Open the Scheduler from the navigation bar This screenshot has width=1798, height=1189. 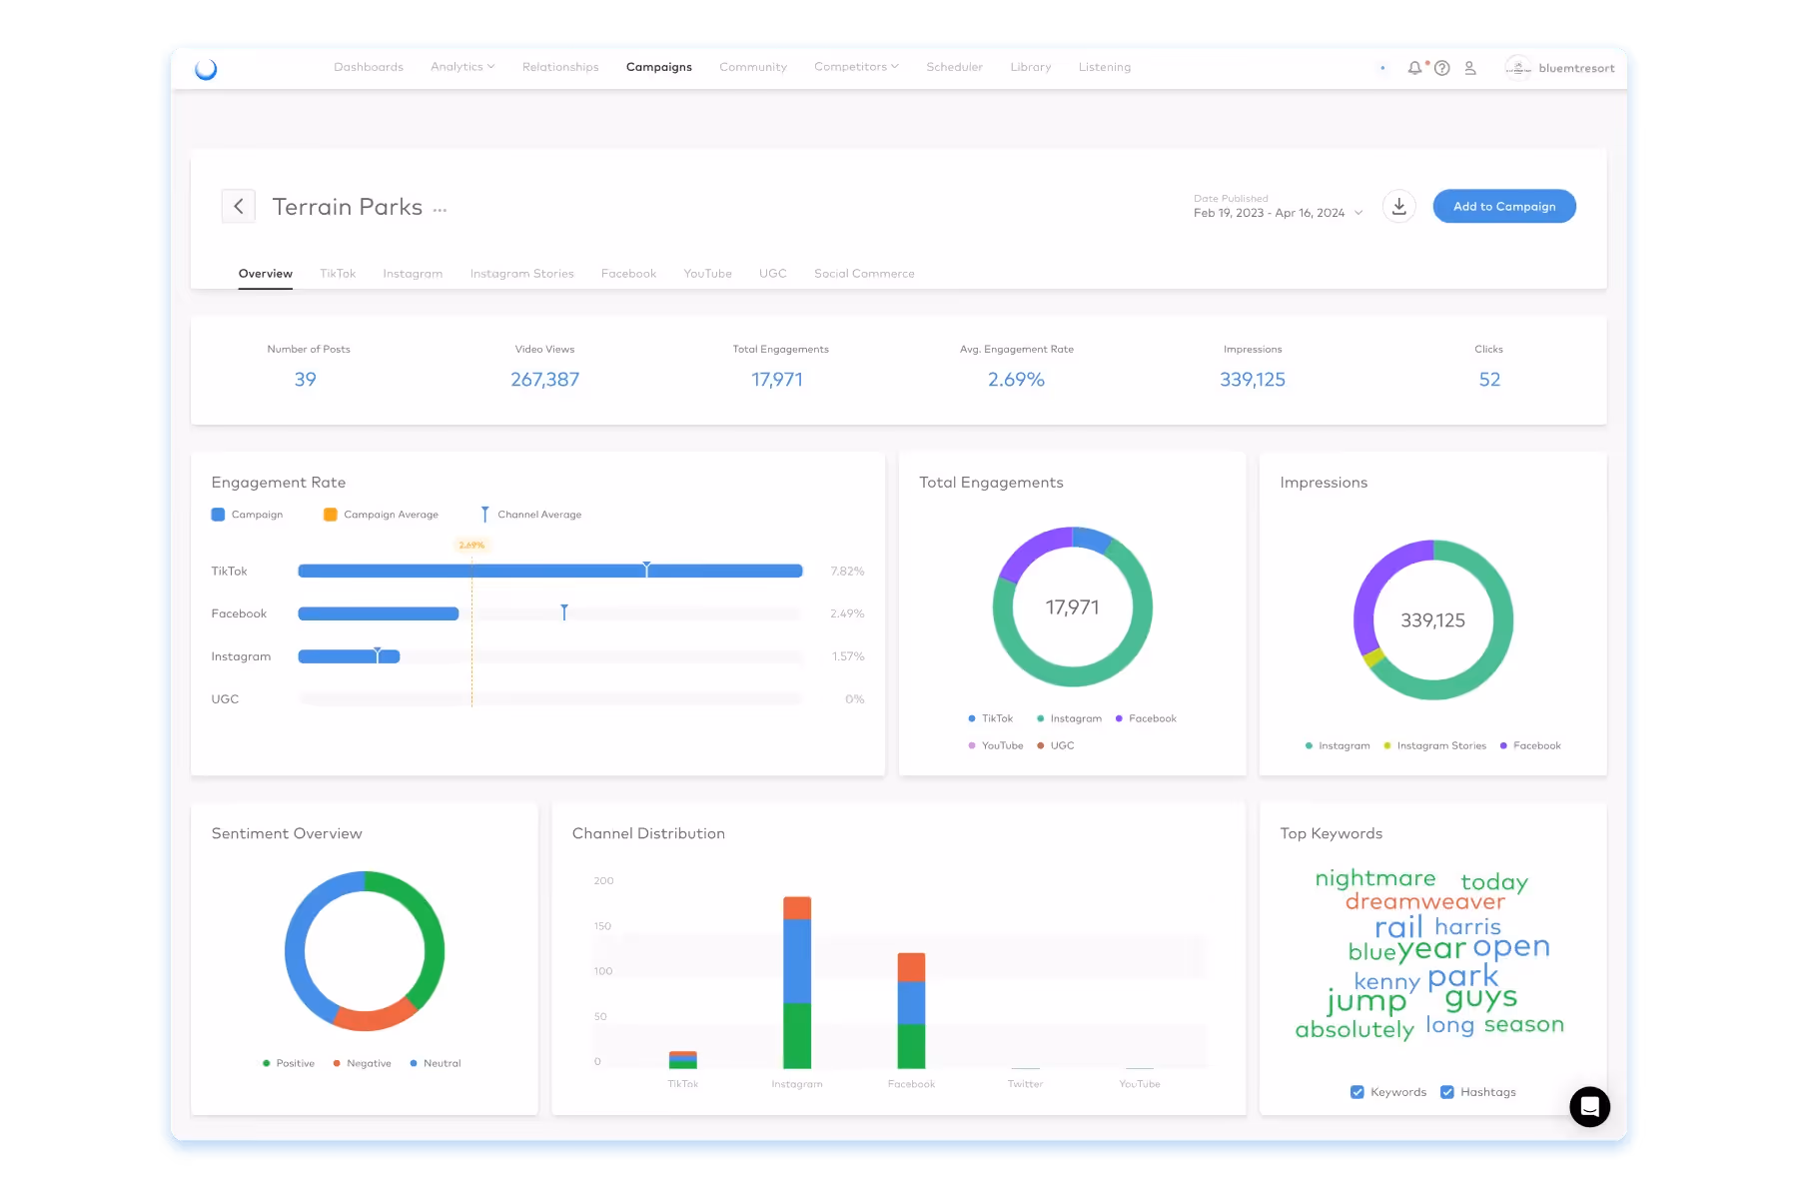click(954, 67)
